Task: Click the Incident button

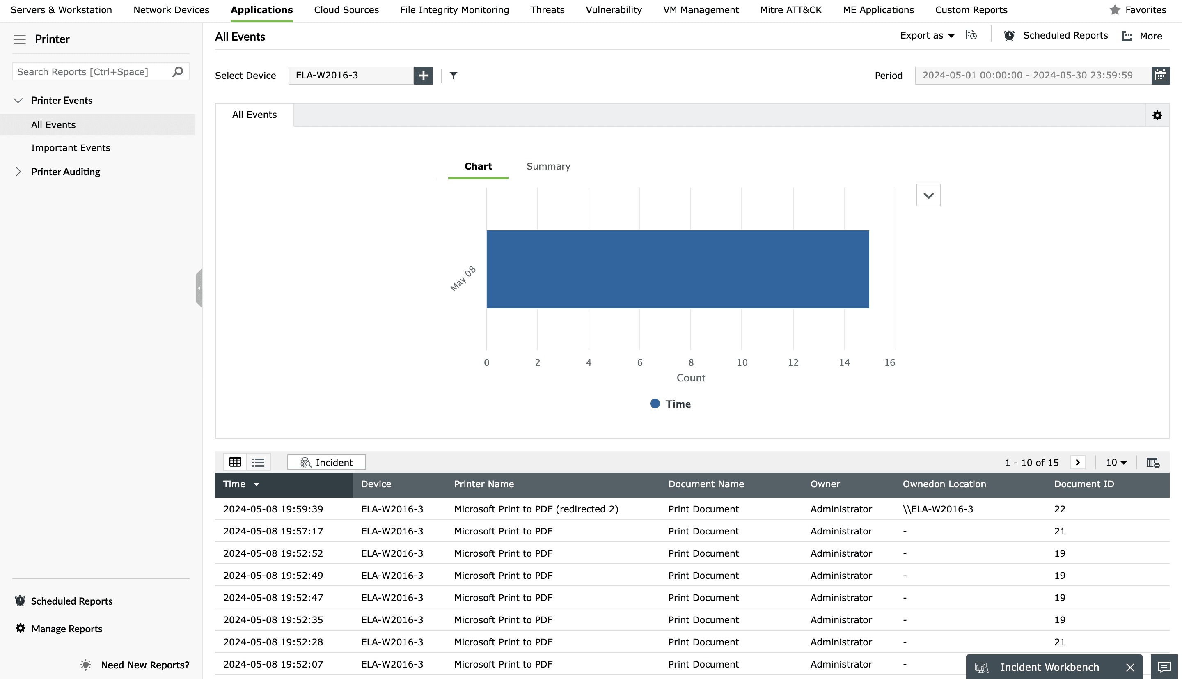Action: tap(326, 462)
